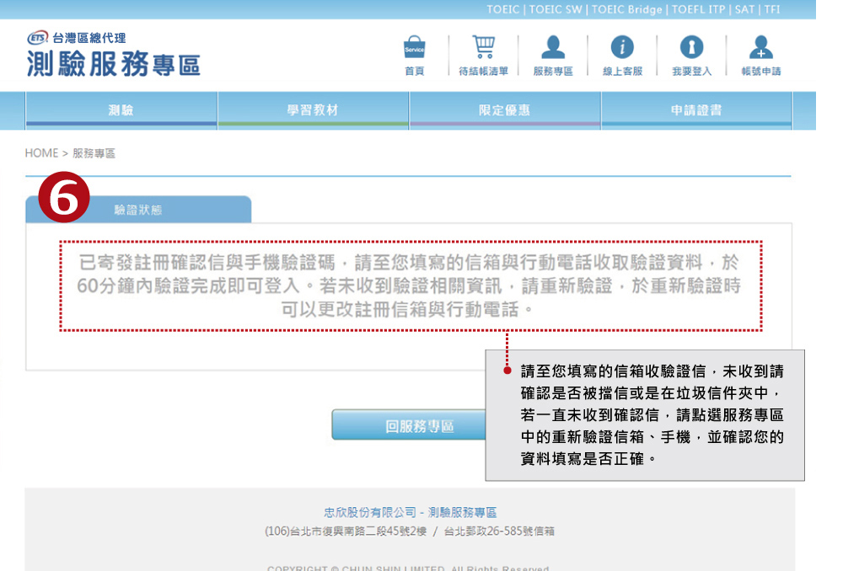Click the 首頁 shopping bag icon
843x571 pixels.
(x=414, y=49)
